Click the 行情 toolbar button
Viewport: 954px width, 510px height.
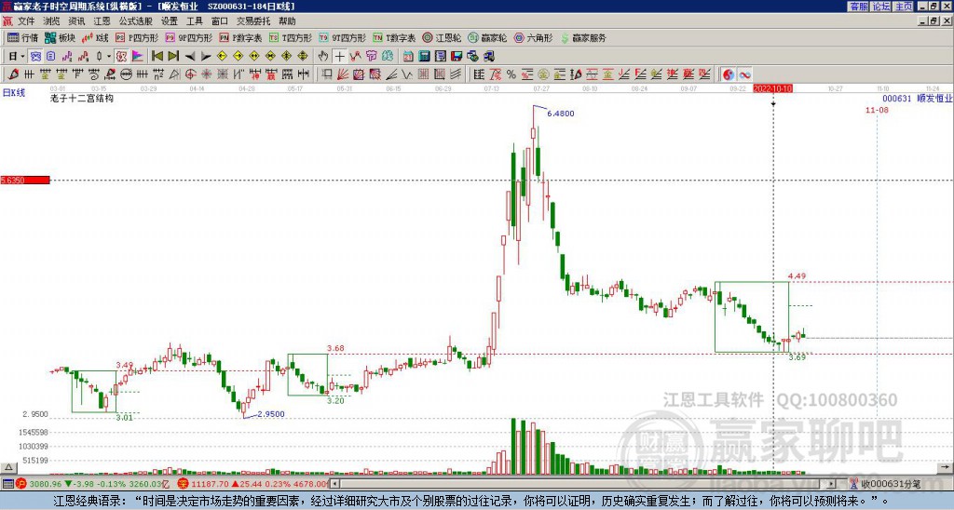(23, 37)
